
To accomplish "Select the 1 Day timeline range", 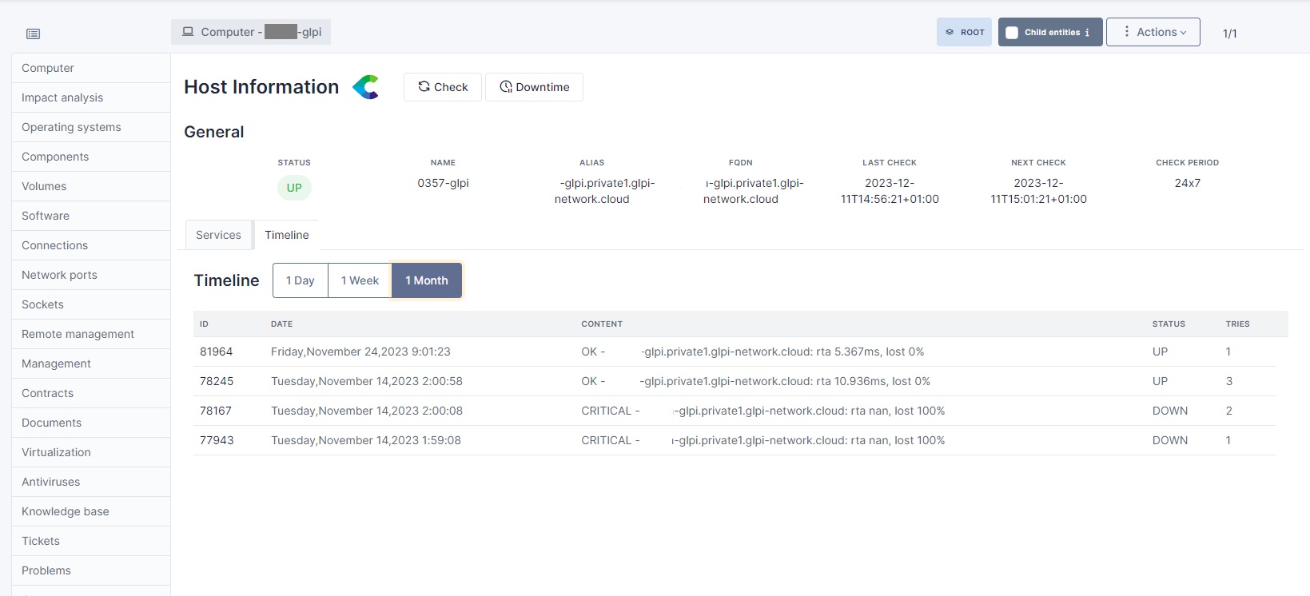I will 301,280.
